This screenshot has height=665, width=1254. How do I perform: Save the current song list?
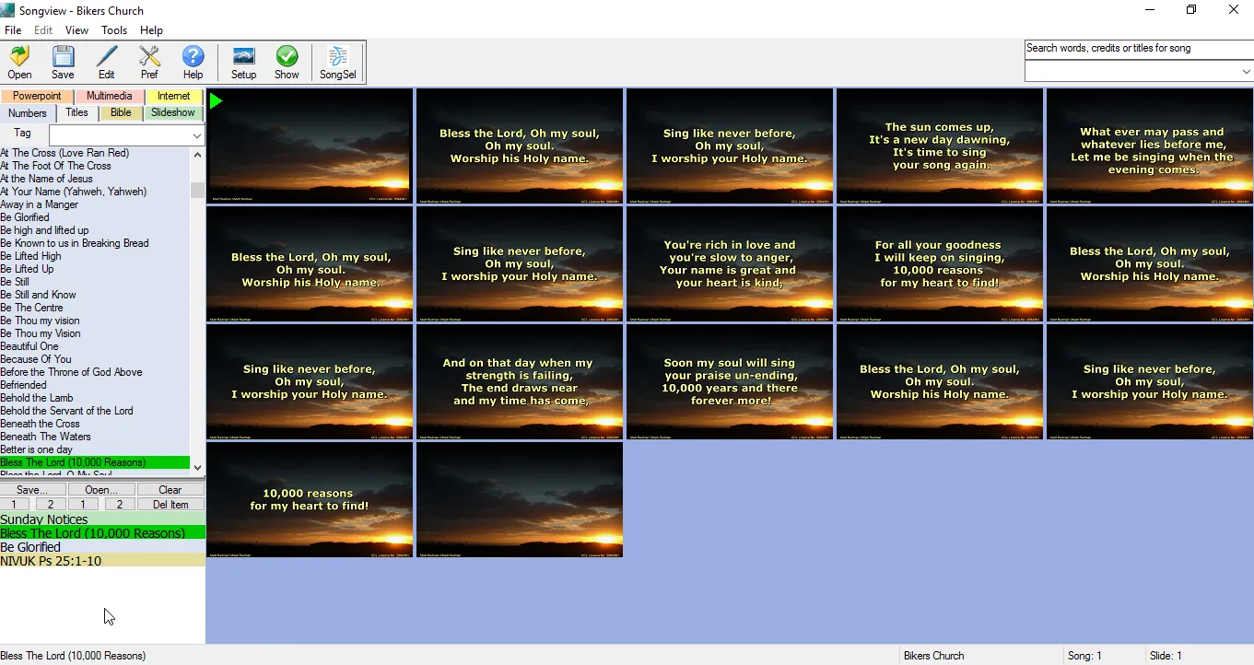click(62, 62)
